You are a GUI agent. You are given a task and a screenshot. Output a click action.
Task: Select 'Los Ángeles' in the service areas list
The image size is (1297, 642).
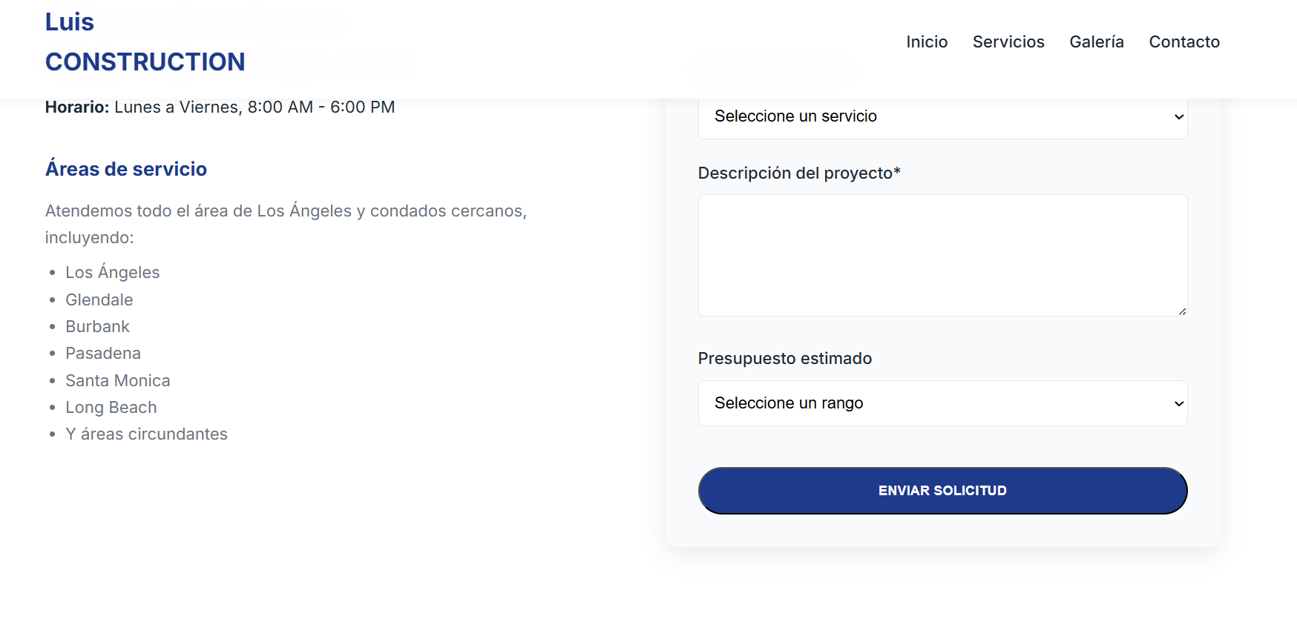(112, 272)
